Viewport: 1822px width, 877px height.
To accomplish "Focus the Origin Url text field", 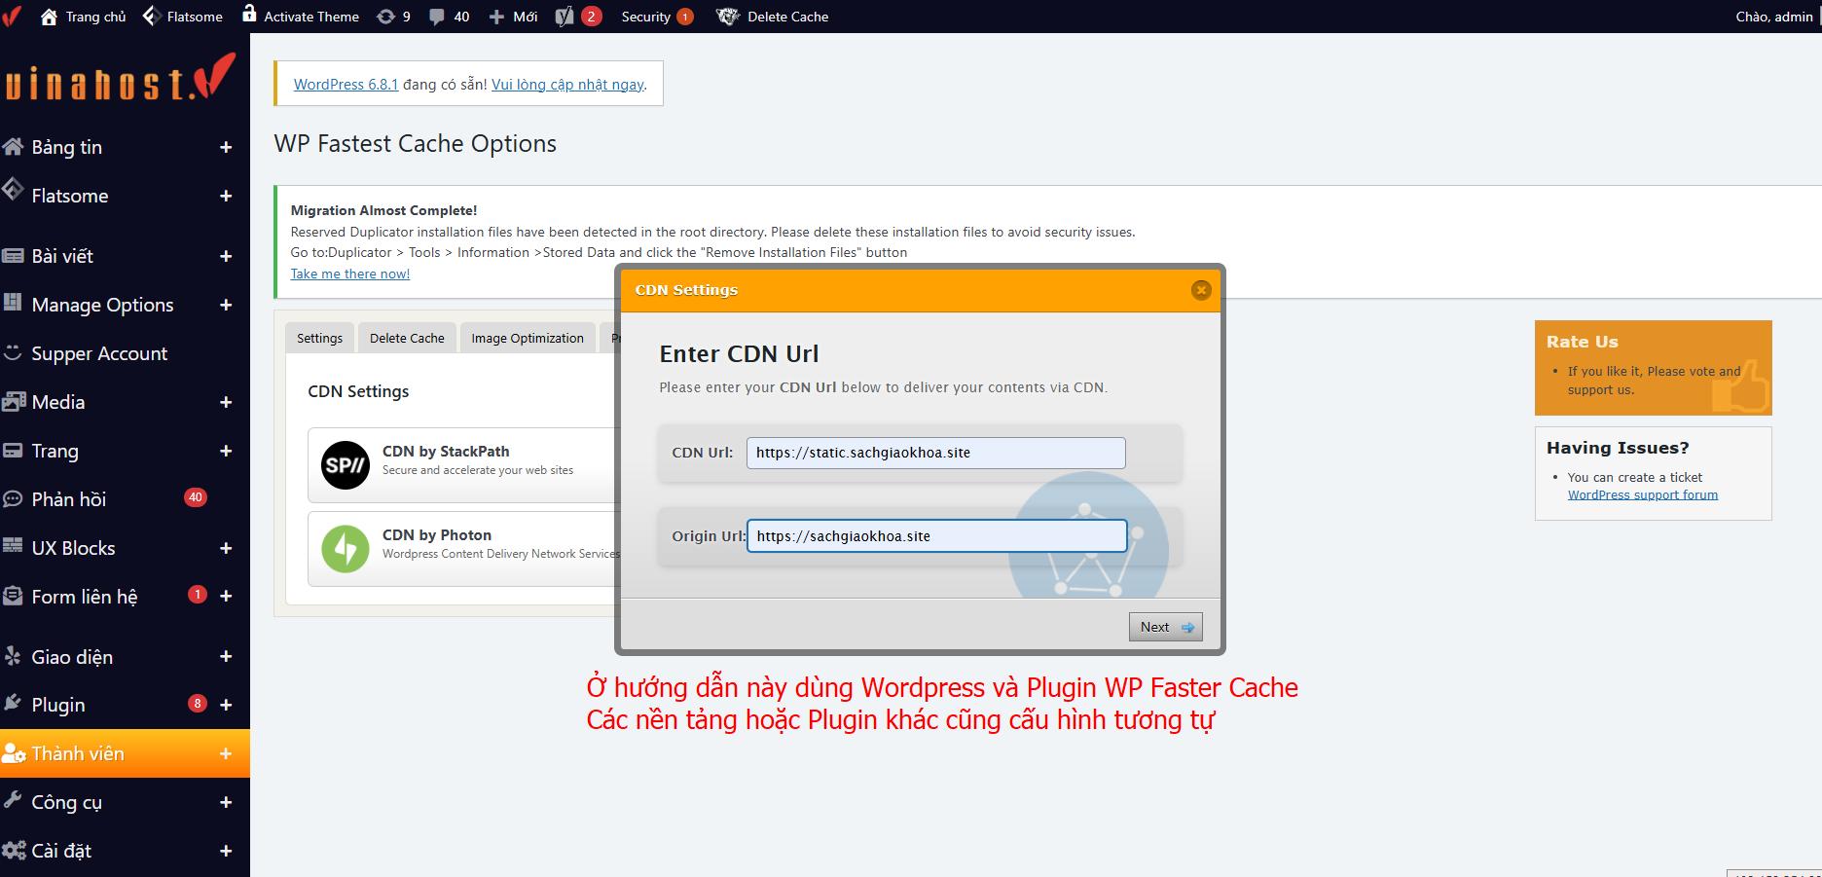I will (x=935, y=536).
